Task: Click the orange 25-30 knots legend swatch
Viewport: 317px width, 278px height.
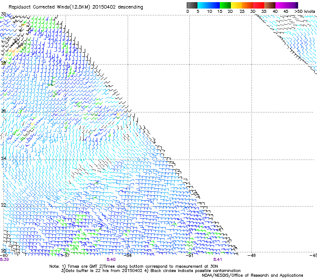Action: pos(248,5)
